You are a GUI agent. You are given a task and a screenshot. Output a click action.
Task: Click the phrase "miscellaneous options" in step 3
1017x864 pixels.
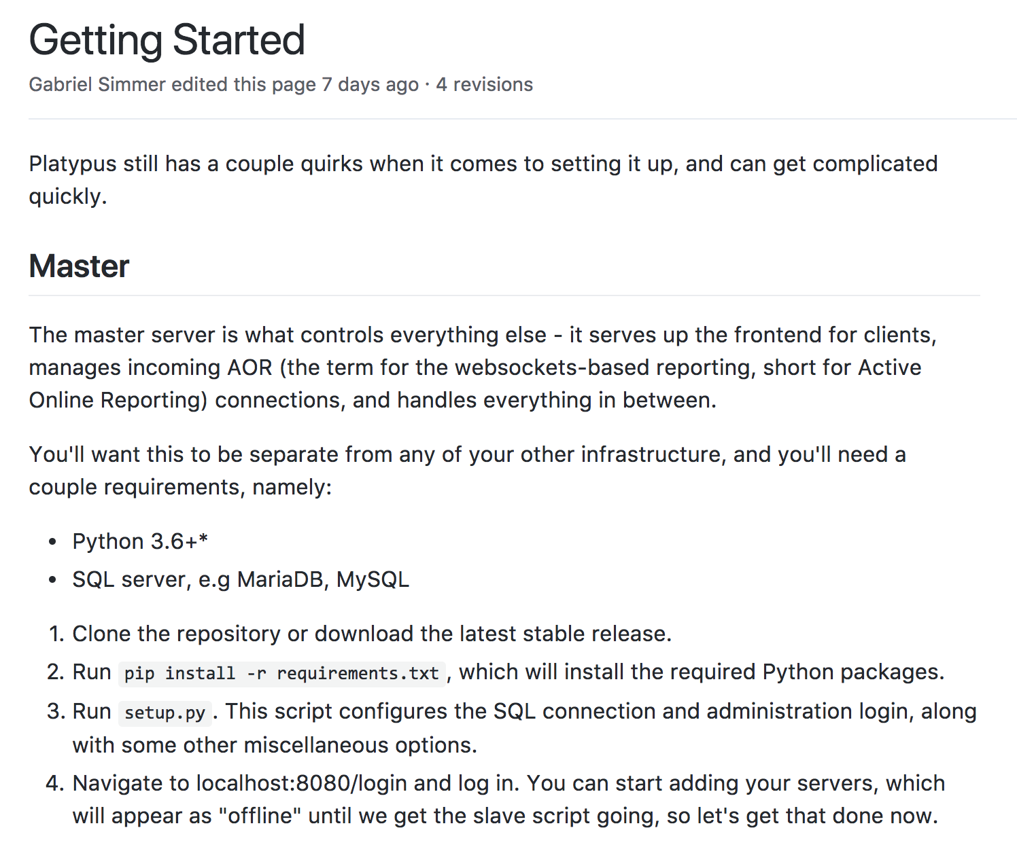(x=360, y=745)
